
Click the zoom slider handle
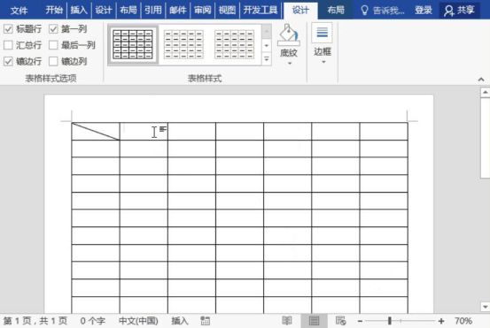(x=389, y=321)
